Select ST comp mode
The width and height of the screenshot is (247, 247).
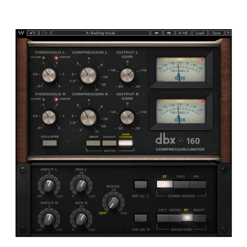165,184
